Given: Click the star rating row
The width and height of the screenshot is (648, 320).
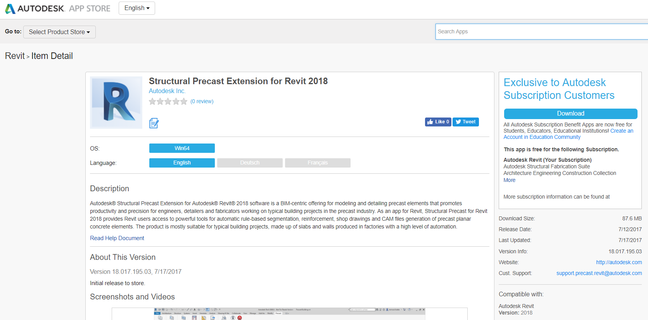Looking at the screenshot, I should coord(168,102).
